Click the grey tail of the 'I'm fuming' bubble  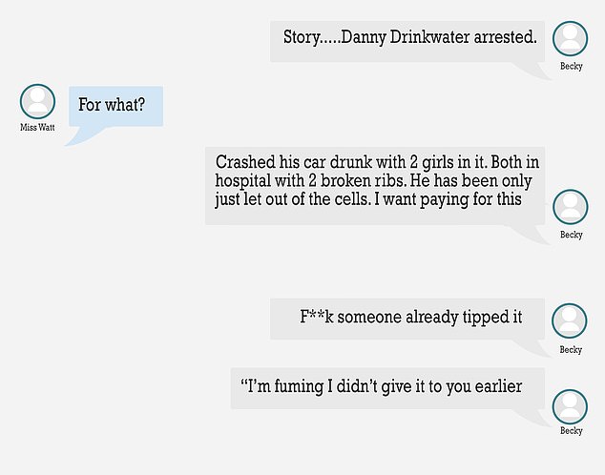(532, 417)
